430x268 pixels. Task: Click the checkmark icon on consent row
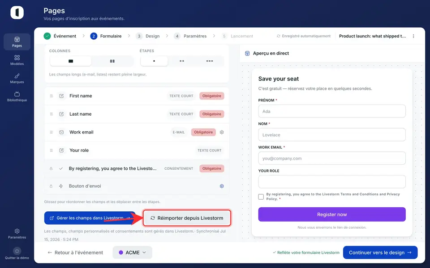[x=61, y=168]
